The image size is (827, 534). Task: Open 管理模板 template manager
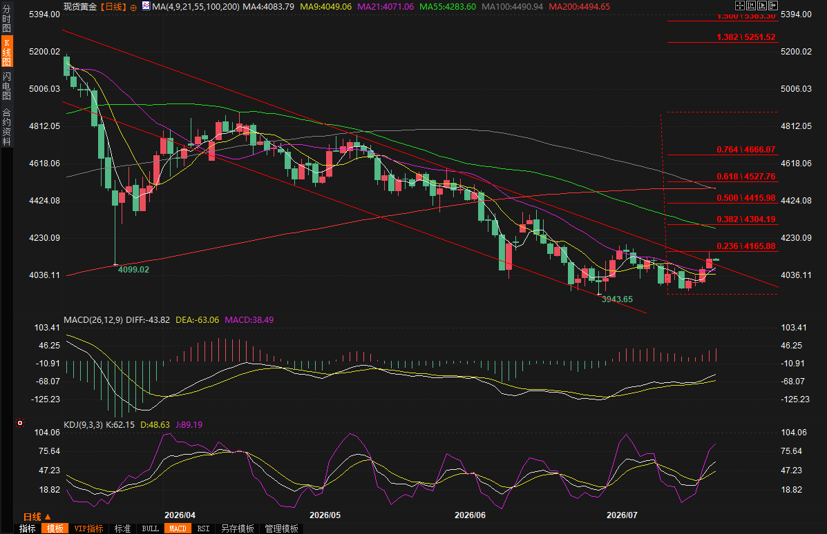pyautogui.click(x=282, y=528)
